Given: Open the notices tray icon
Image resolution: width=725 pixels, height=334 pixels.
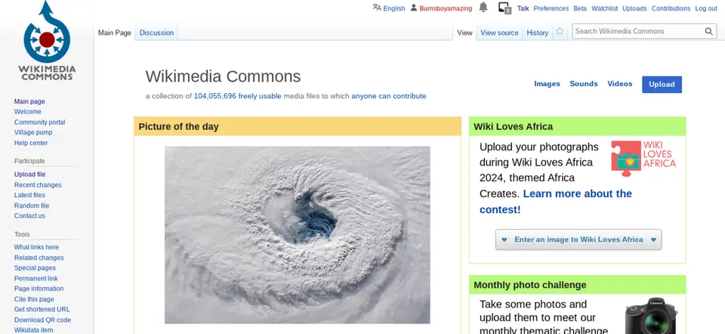Looking at the screenshot, I should 504,8.
